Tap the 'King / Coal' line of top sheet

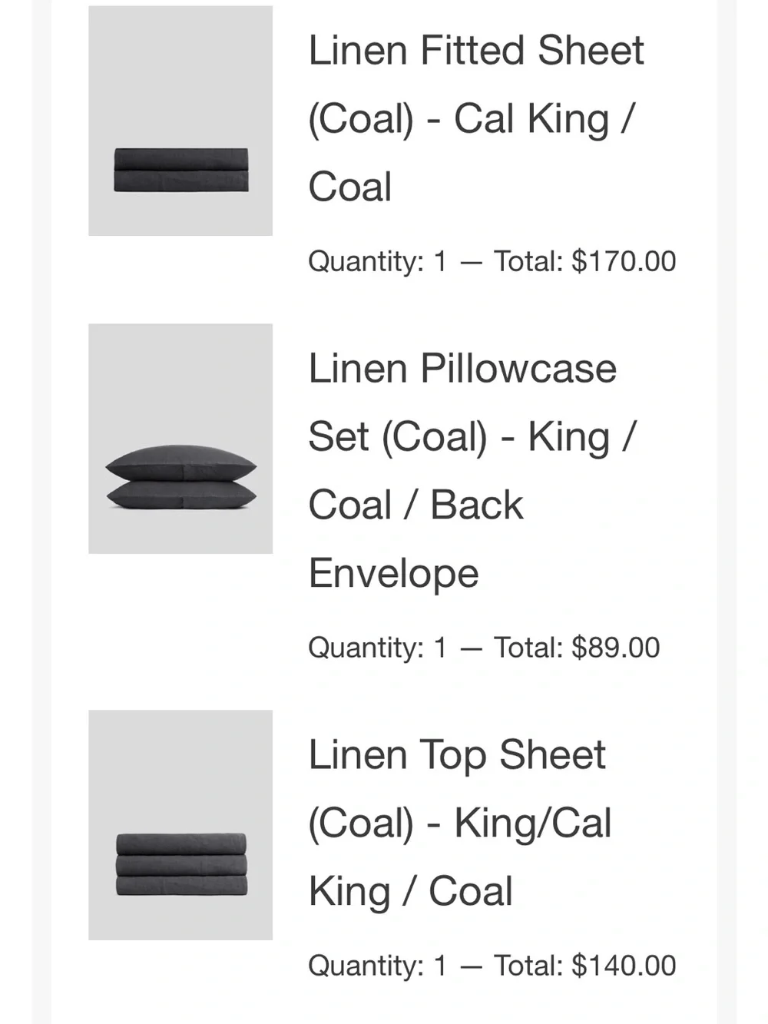[410, 892]
